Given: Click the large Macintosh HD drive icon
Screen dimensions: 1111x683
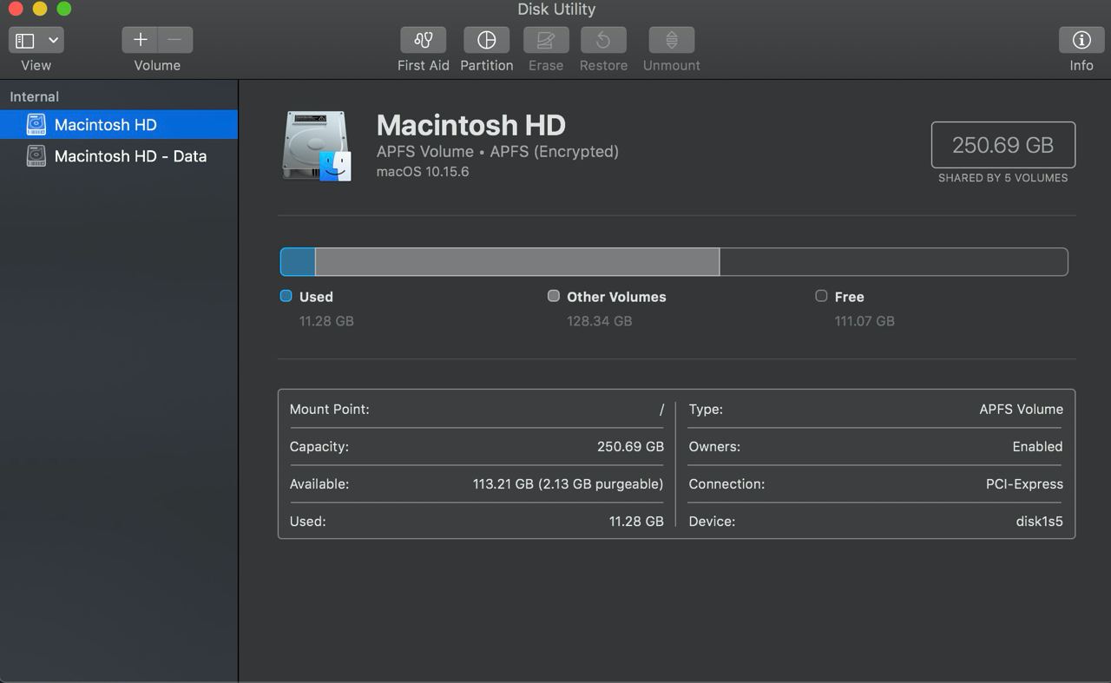Looking at the screenshot, I should coord(317,146).
